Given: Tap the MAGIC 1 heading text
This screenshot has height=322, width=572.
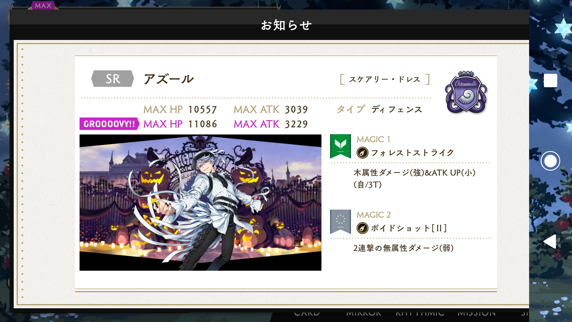Looking at the screenshot, I should coord(373,139).
